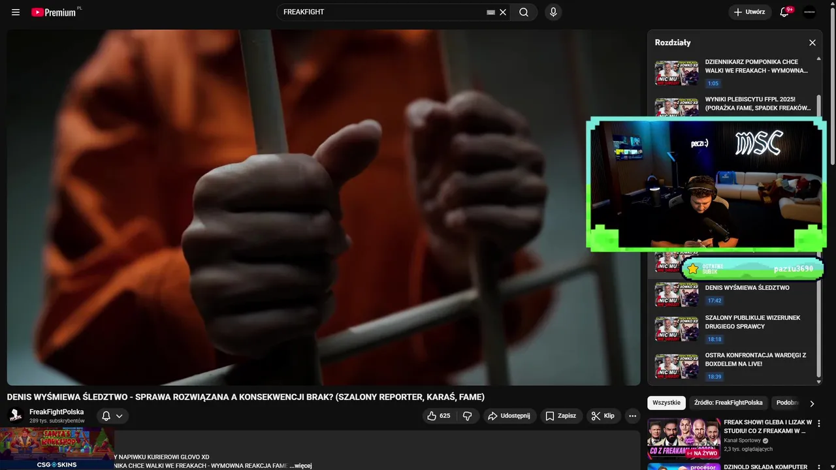836x470 pixels.
Task: Click the Udostępnij share button
Action: point(510,416)
